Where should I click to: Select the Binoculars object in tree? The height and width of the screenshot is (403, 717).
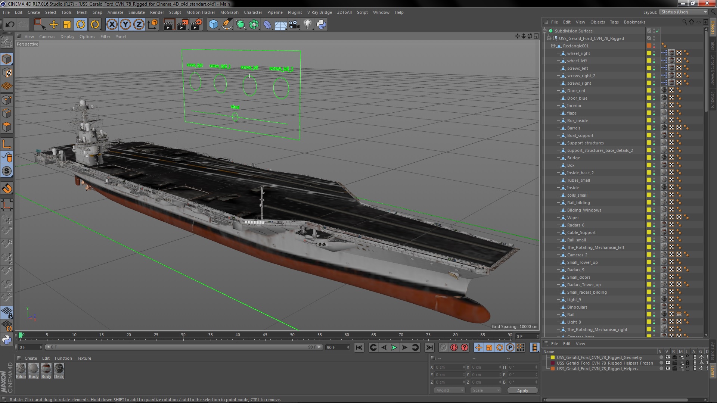pyautogui.click(x=577, y=307)
